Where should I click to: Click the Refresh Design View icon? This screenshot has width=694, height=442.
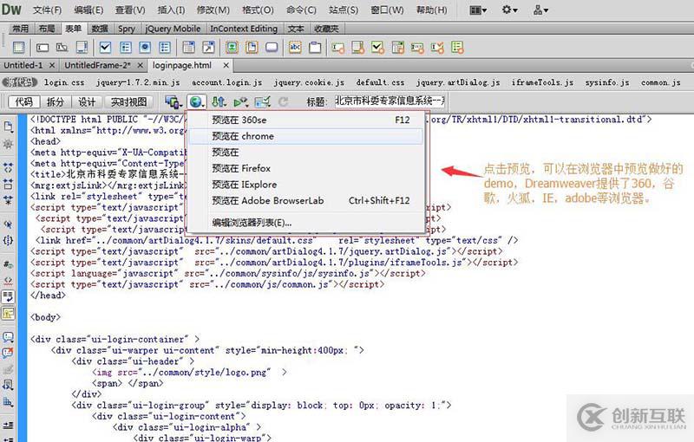284,102
